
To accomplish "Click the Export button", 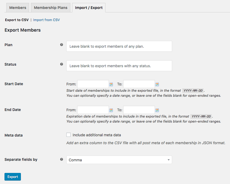I will pos(12,177).
